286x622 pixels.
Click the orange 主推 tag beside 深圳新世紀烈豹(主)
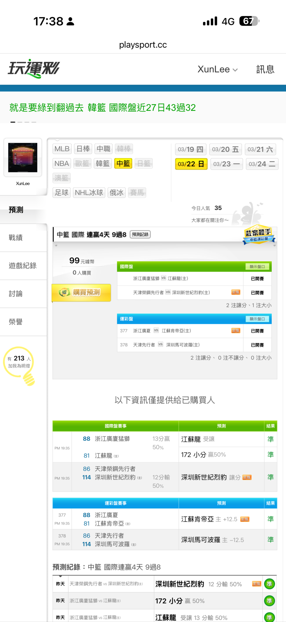point(235,292)
